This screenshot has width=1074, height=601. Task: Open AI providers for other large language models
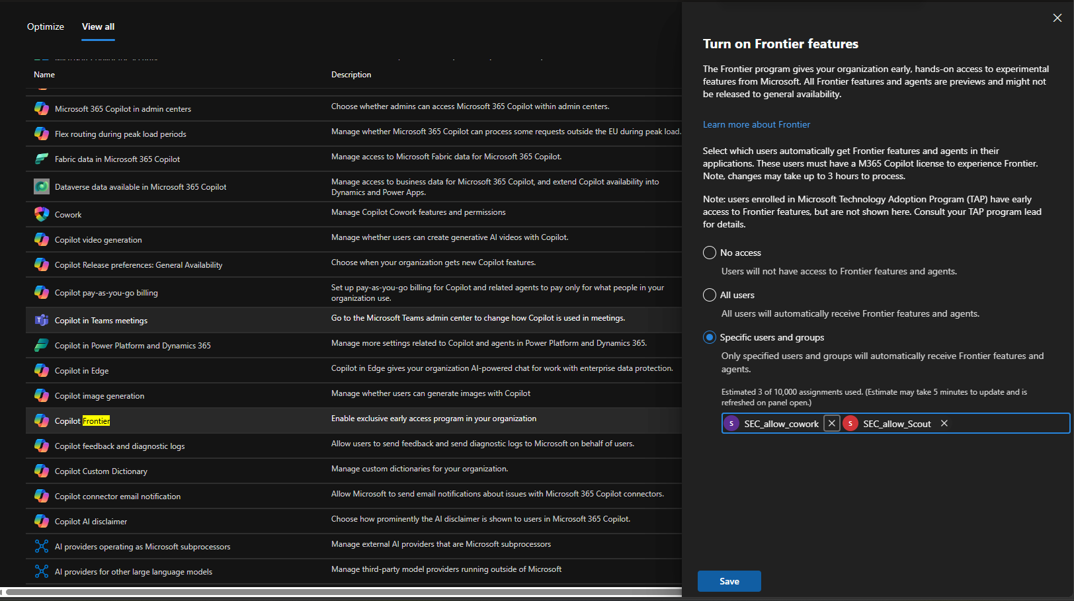[134, 571]
